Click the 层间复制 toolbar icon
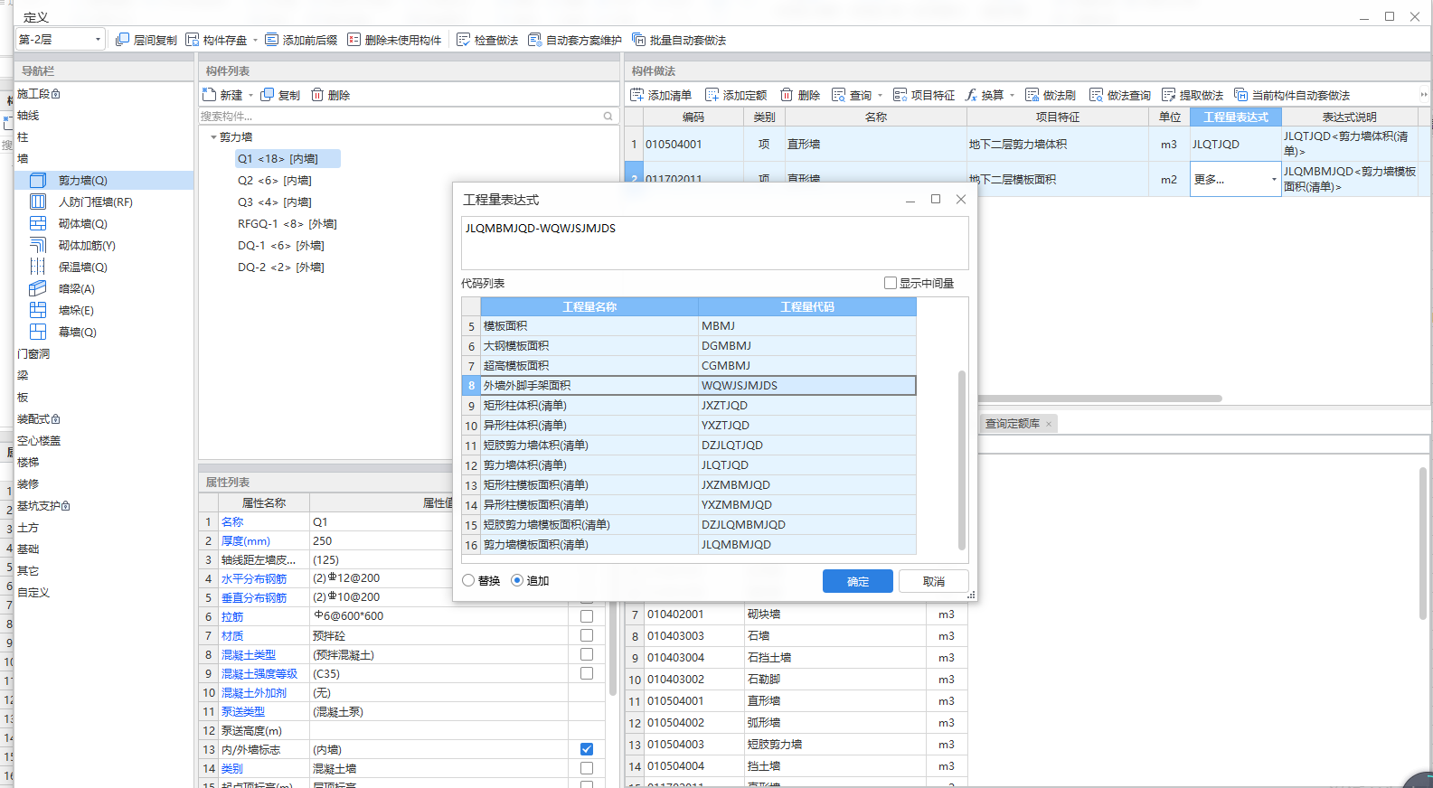Viewport: 1433px width, 788px height. click(123, 40)
